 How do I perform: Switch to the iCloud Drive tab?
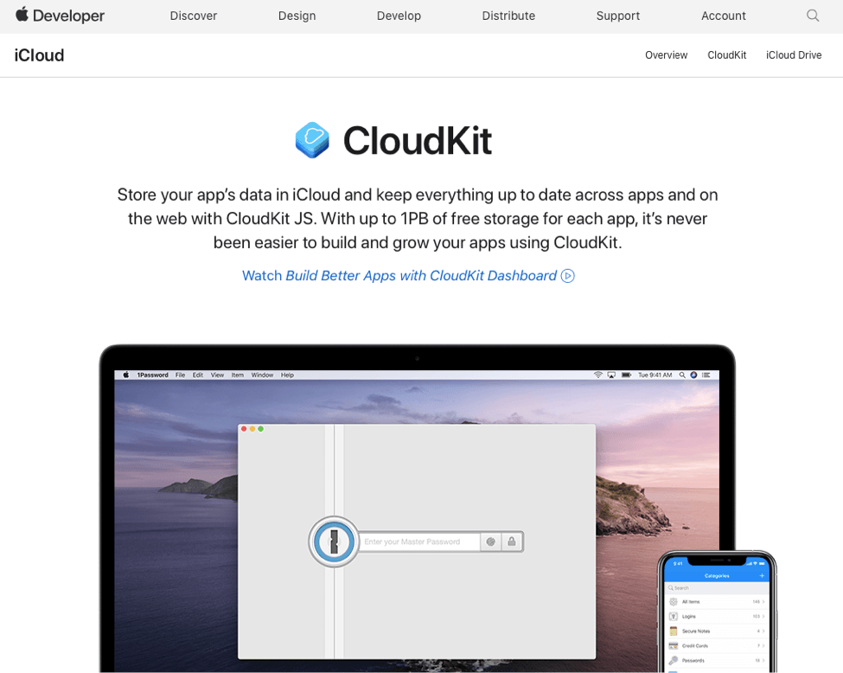click(794, 54)
